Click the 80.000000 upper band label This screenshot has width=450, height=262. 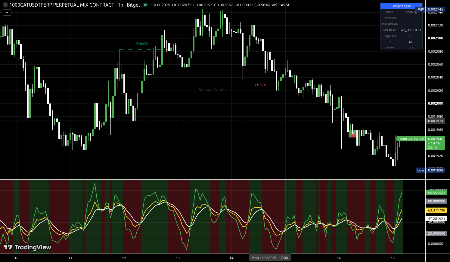tap(436, 201)
